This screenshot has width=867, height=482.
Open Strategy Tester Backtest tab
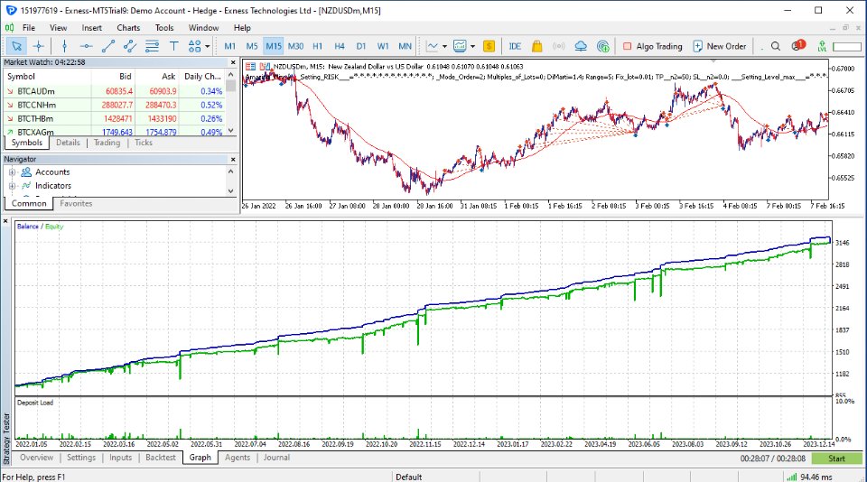tap(161, 458)
